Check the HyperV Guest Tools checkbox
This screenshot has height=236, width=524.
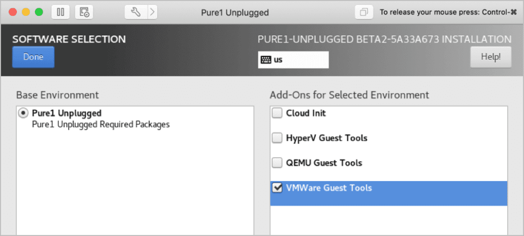277,138
